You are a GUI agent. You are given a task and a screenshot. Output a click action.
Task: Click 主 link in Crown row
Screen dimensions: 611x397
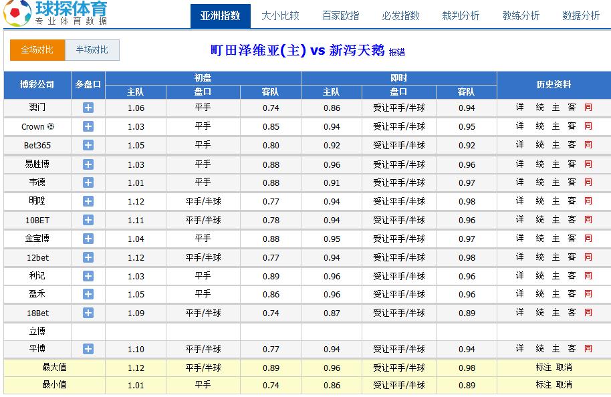pos(556,126)
